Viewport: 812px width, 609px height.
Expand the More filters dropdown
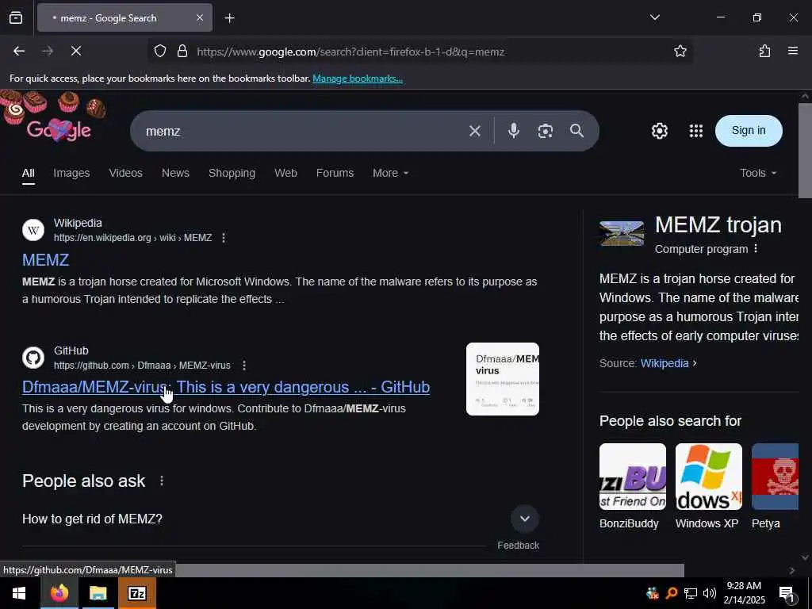click(390, 173)
